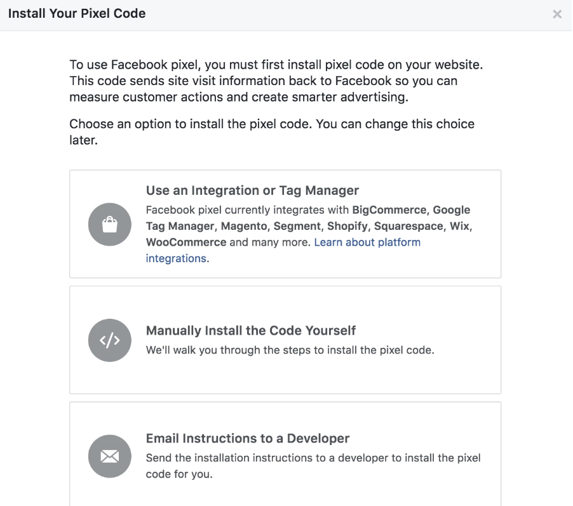The width and height of the screenshot is (573, 506).
Task: Click the "Send the installation instructions" description text
Action: coord(313,458)
